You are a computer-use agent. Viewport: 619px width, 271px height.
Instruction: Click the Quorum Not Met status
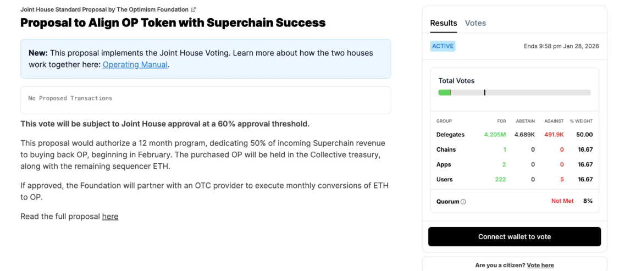[562, 201]
